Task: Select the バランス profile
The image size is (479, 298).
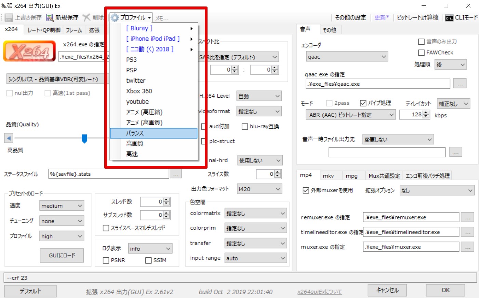Action: tap(154, 133)
